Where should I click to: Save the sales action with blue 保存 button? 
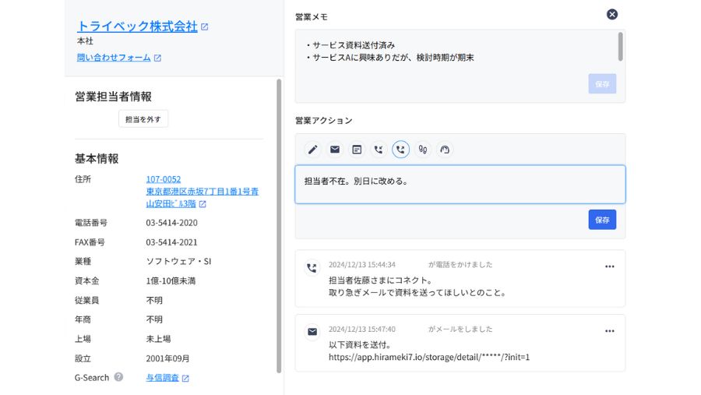[602, 220]
